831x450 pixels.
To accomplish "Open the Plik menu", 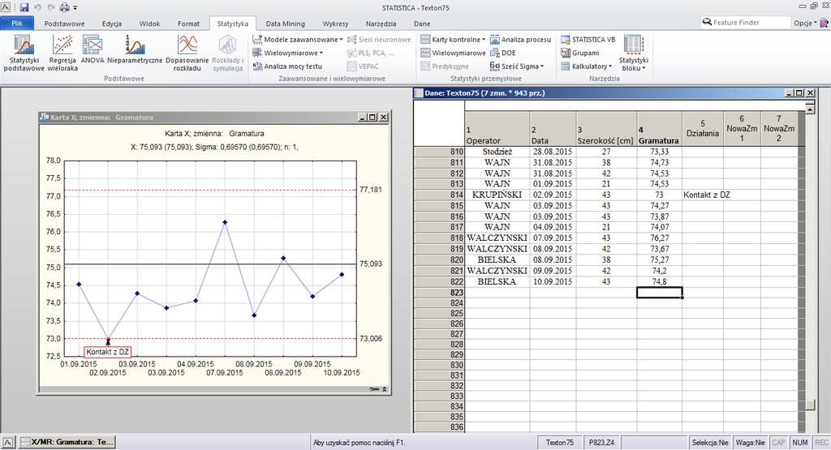I will click(17, 24).
